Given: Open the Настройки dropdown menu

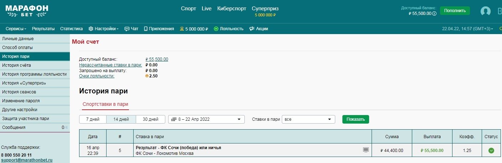Looking at the screenshot, I should (x=103, y=29).
